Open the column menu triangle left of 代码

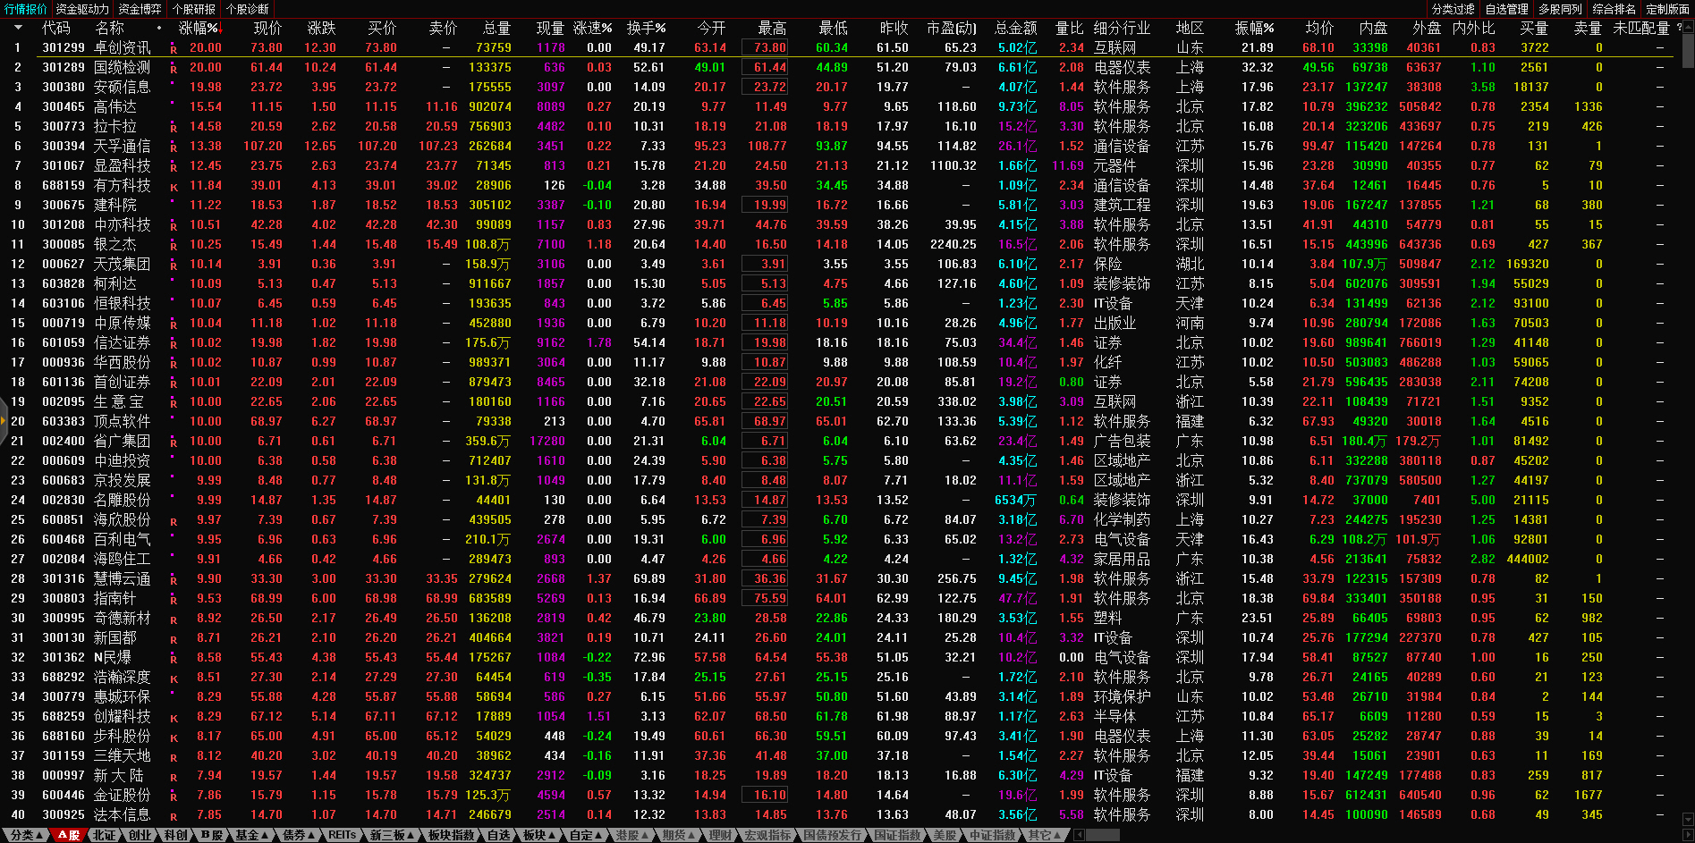tap(18, 28)
